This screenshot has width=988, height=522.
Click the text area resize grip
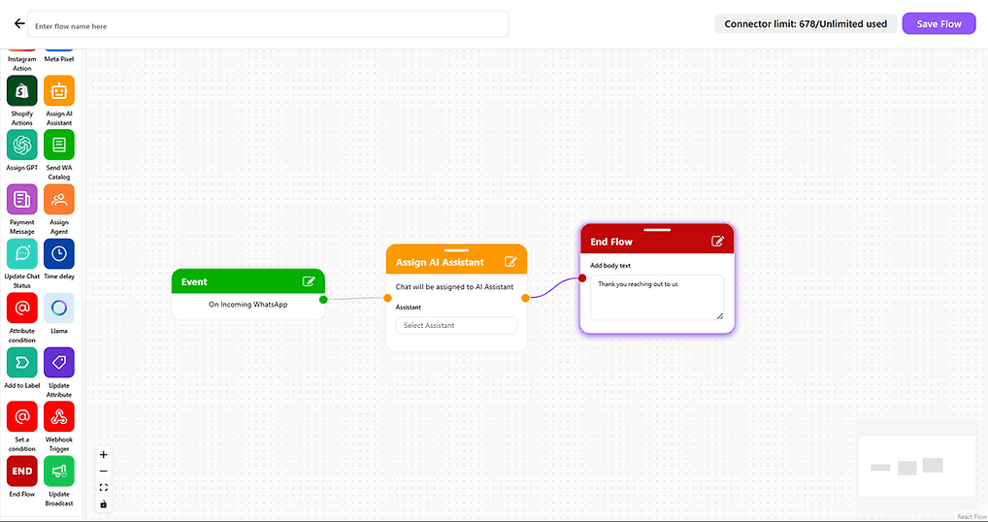point(719,315)
